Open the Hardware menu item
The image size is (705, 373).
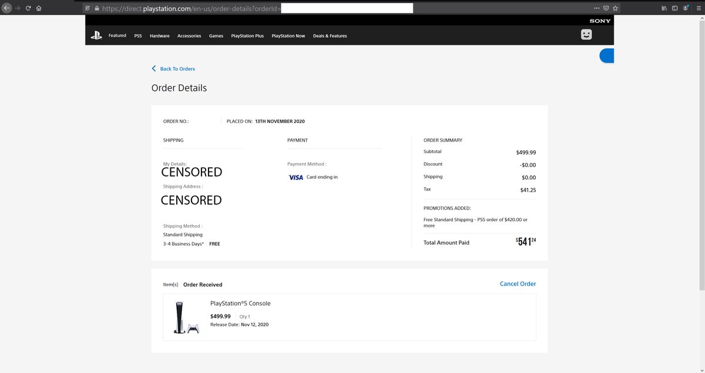(x=160, y=36)
